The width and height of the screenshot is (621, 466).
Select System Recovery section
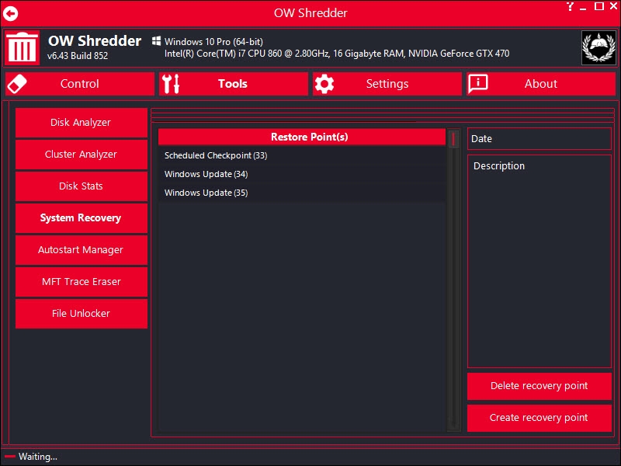coord(82,218)
